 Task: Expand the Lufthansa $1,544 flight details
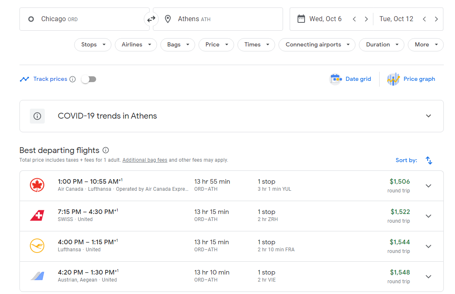(428, 246)
